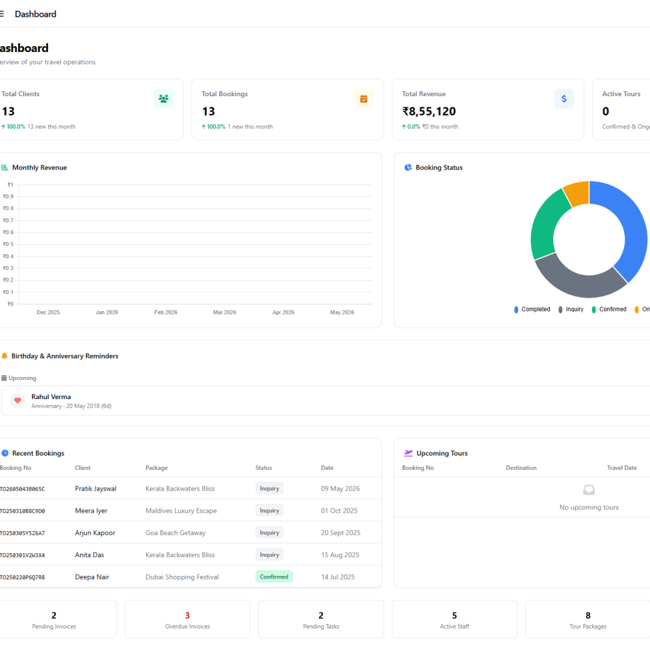This screenshot has width=650, height=650.
Task: Toggle Confirmed legend item in Booking Status
Action: click(x=609, y=309)
